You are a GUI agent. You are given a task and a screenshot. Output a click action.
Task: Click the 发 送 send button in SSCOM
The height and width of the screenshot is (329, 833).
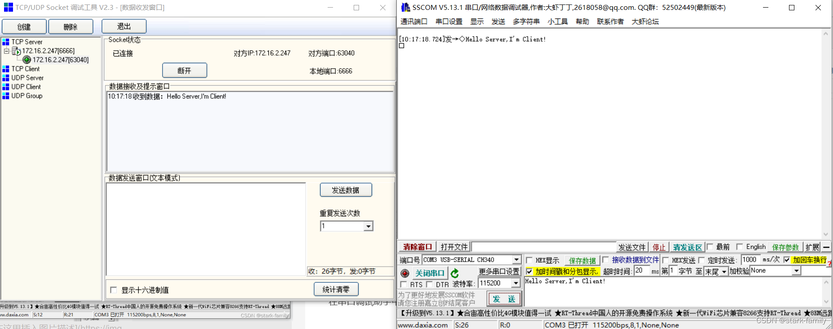point(504,298)
